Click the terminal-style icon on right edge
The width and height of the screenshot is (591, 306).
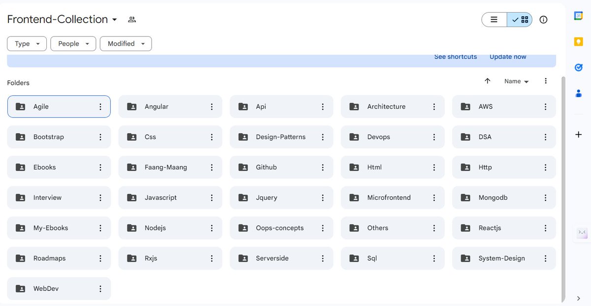582,232
